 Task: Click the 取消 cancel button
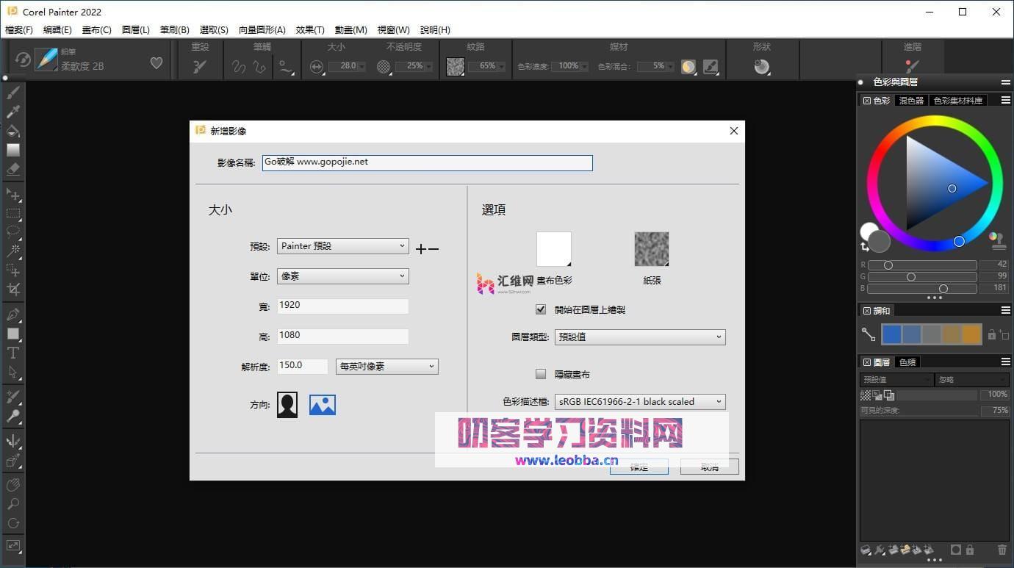[x=709, y=467]
